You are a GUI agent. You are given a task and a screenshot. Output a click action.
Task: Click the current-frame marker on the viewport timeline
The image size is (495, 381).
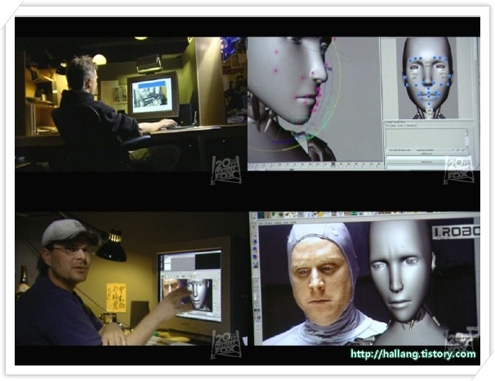click(332, 165)
